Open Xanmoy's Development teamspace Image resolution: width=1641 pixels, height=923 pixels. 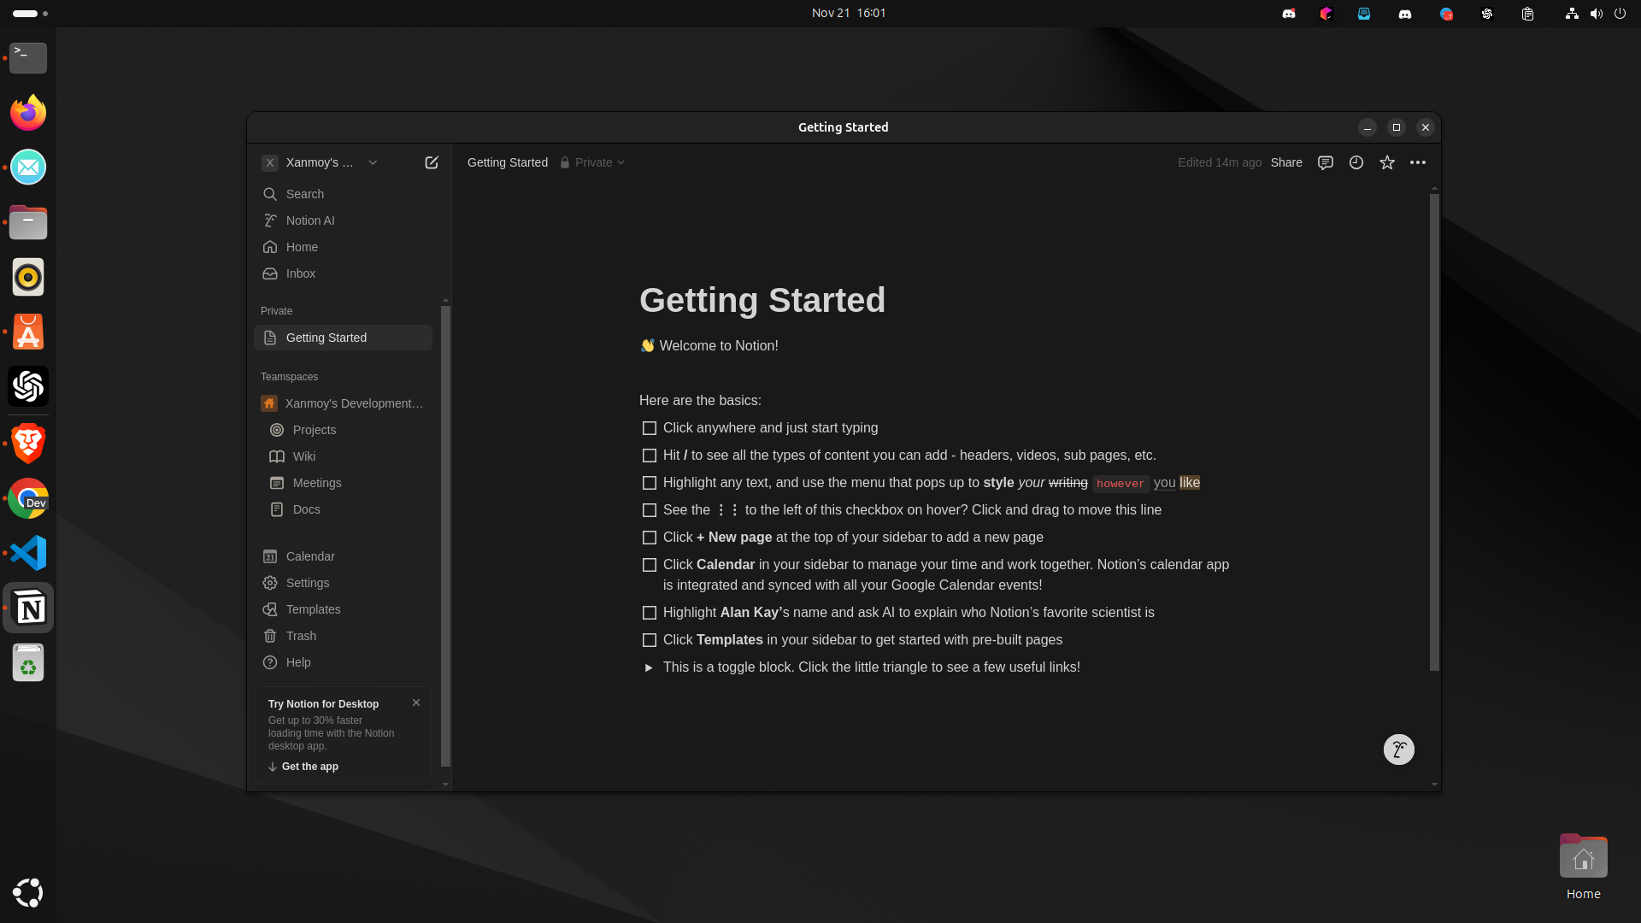pyautogui.click(x=343, y=403)
